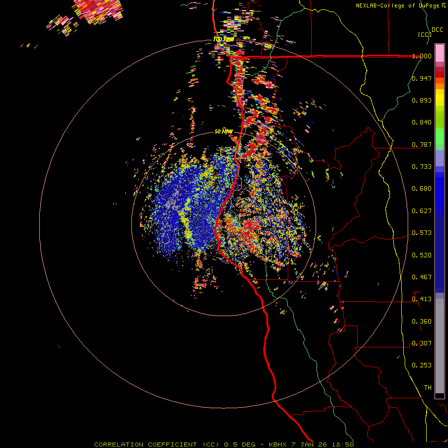The width and height of the screenshot is (448, 448).
Task: Select the 0.573 scale value
Action: [x=422, y=233]
